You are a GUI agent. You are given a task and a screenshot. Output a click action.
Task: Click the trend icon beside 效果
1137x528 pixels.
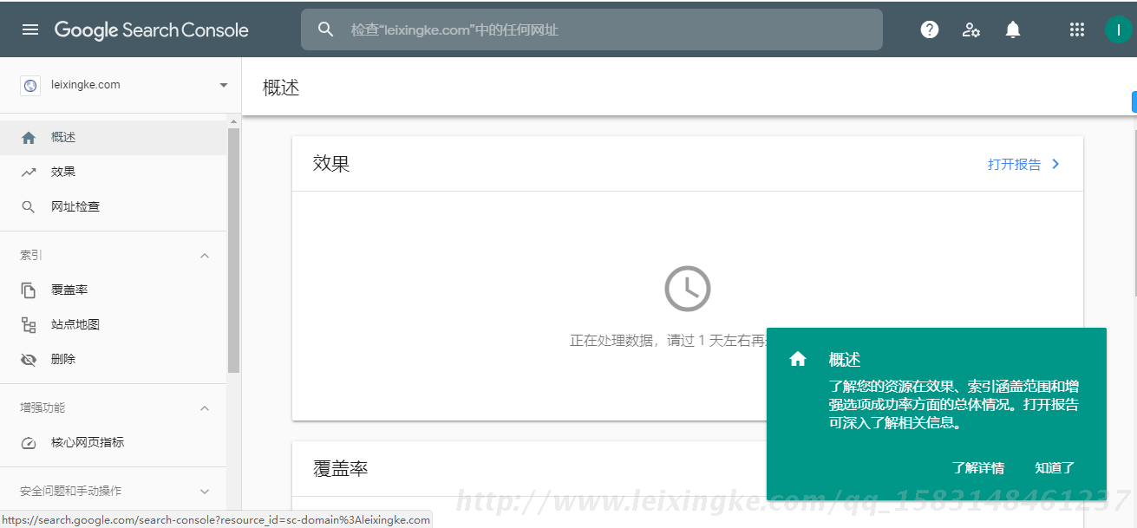(x=29, y=173)
